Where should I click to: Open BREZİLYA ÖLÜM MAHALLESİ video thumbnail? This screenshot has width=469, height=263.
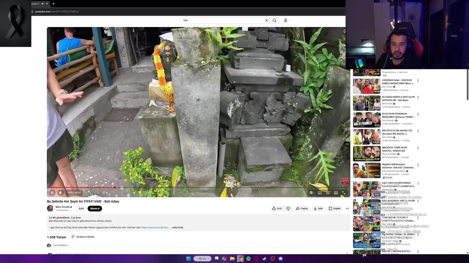tap(366, 137)
